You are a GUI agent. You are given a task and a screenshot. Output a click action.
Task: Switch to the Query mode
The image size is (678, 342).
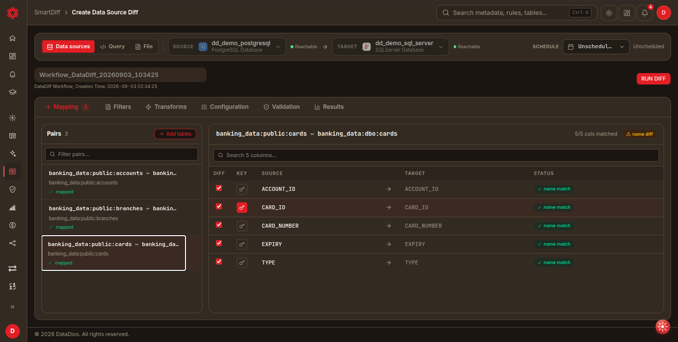click(112, 46)
